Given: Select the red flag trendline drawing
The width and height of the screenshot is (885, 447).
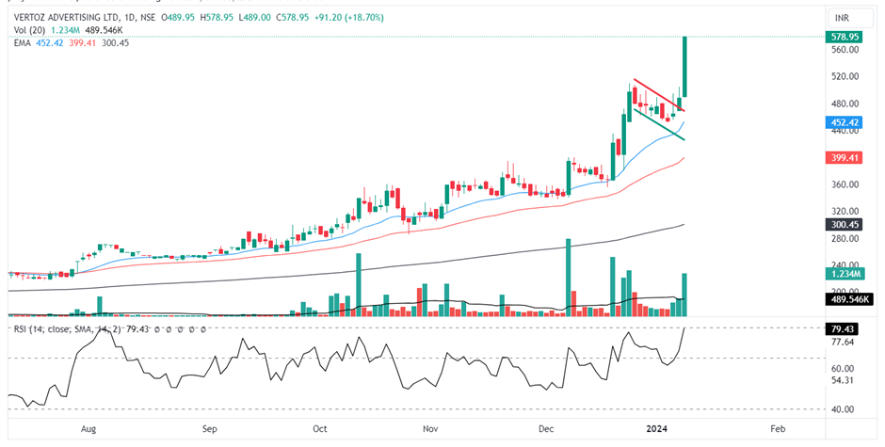Looking at the screenshot, I should point(657,94).
